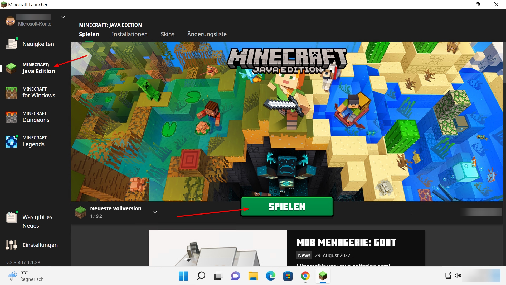This screenshot has height=285, width=506.
Task: Click the green SPIELEN play button
Action: pos(287,207)
